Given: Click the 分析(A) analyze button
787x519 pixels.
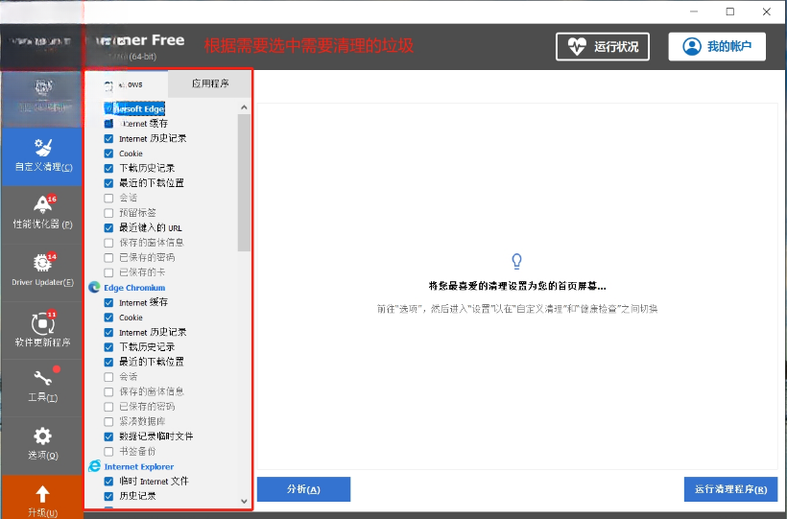Looking at the screenshot, I should click(x=303, y=489).
